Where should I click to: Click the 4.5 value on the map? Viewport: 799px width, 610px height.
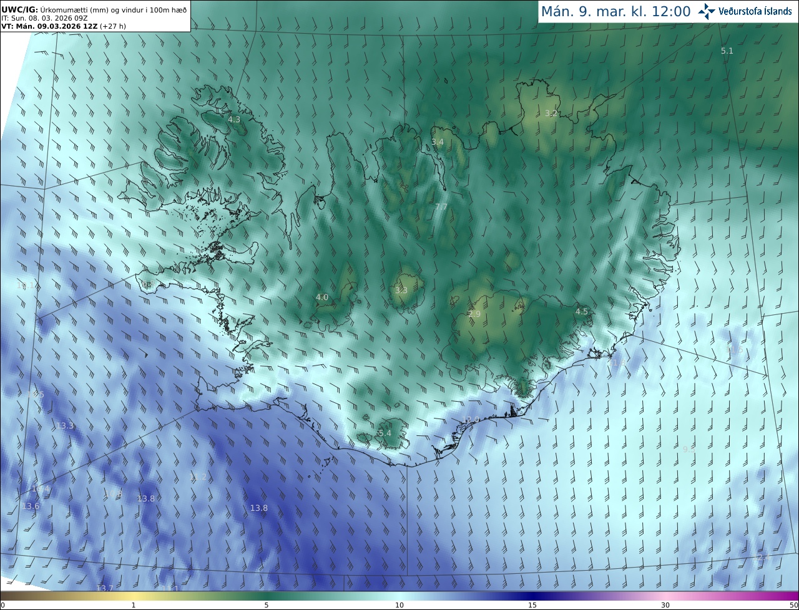point(582,312)
